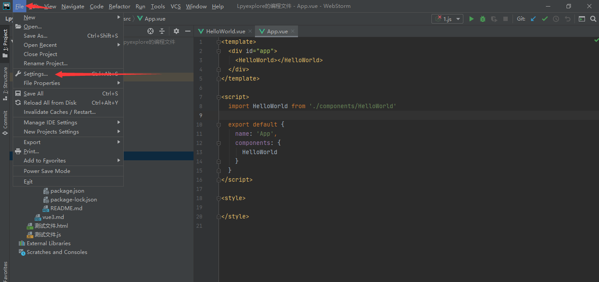Close the HelloWorld.vue tab
Image resolution: width=599 pixels, height=282 pixels.
250,31
